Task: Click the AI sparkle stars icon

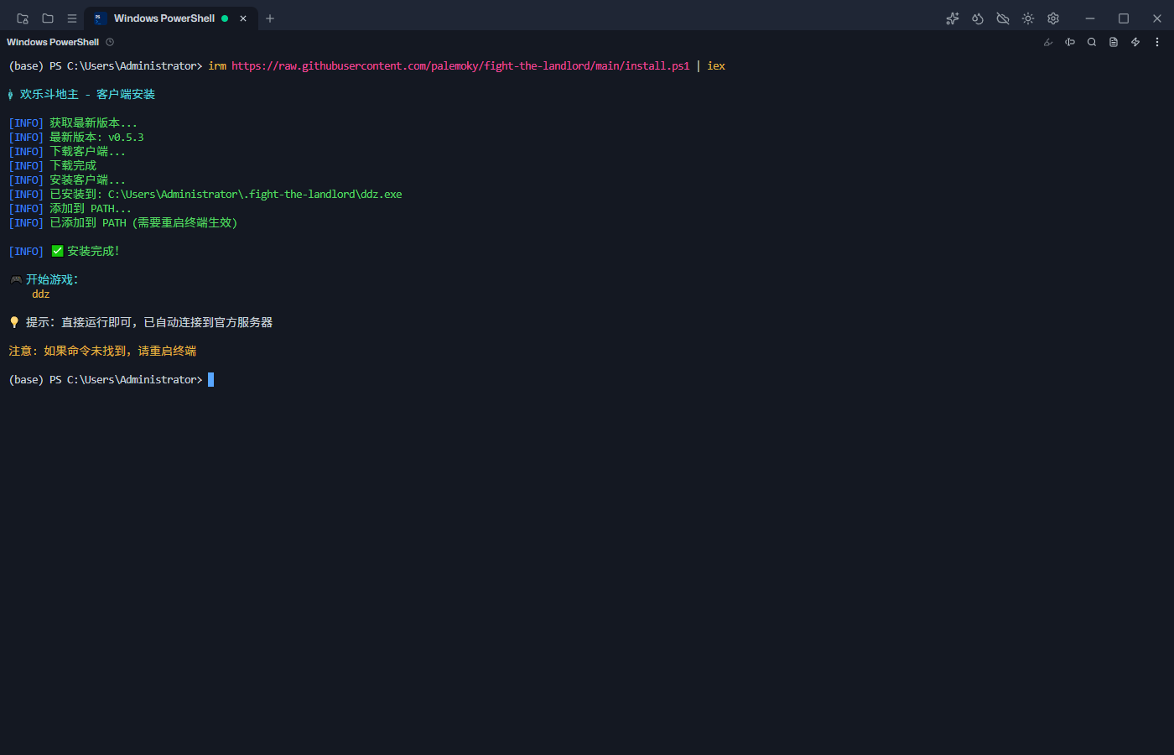Action: [x=953, y=18]
